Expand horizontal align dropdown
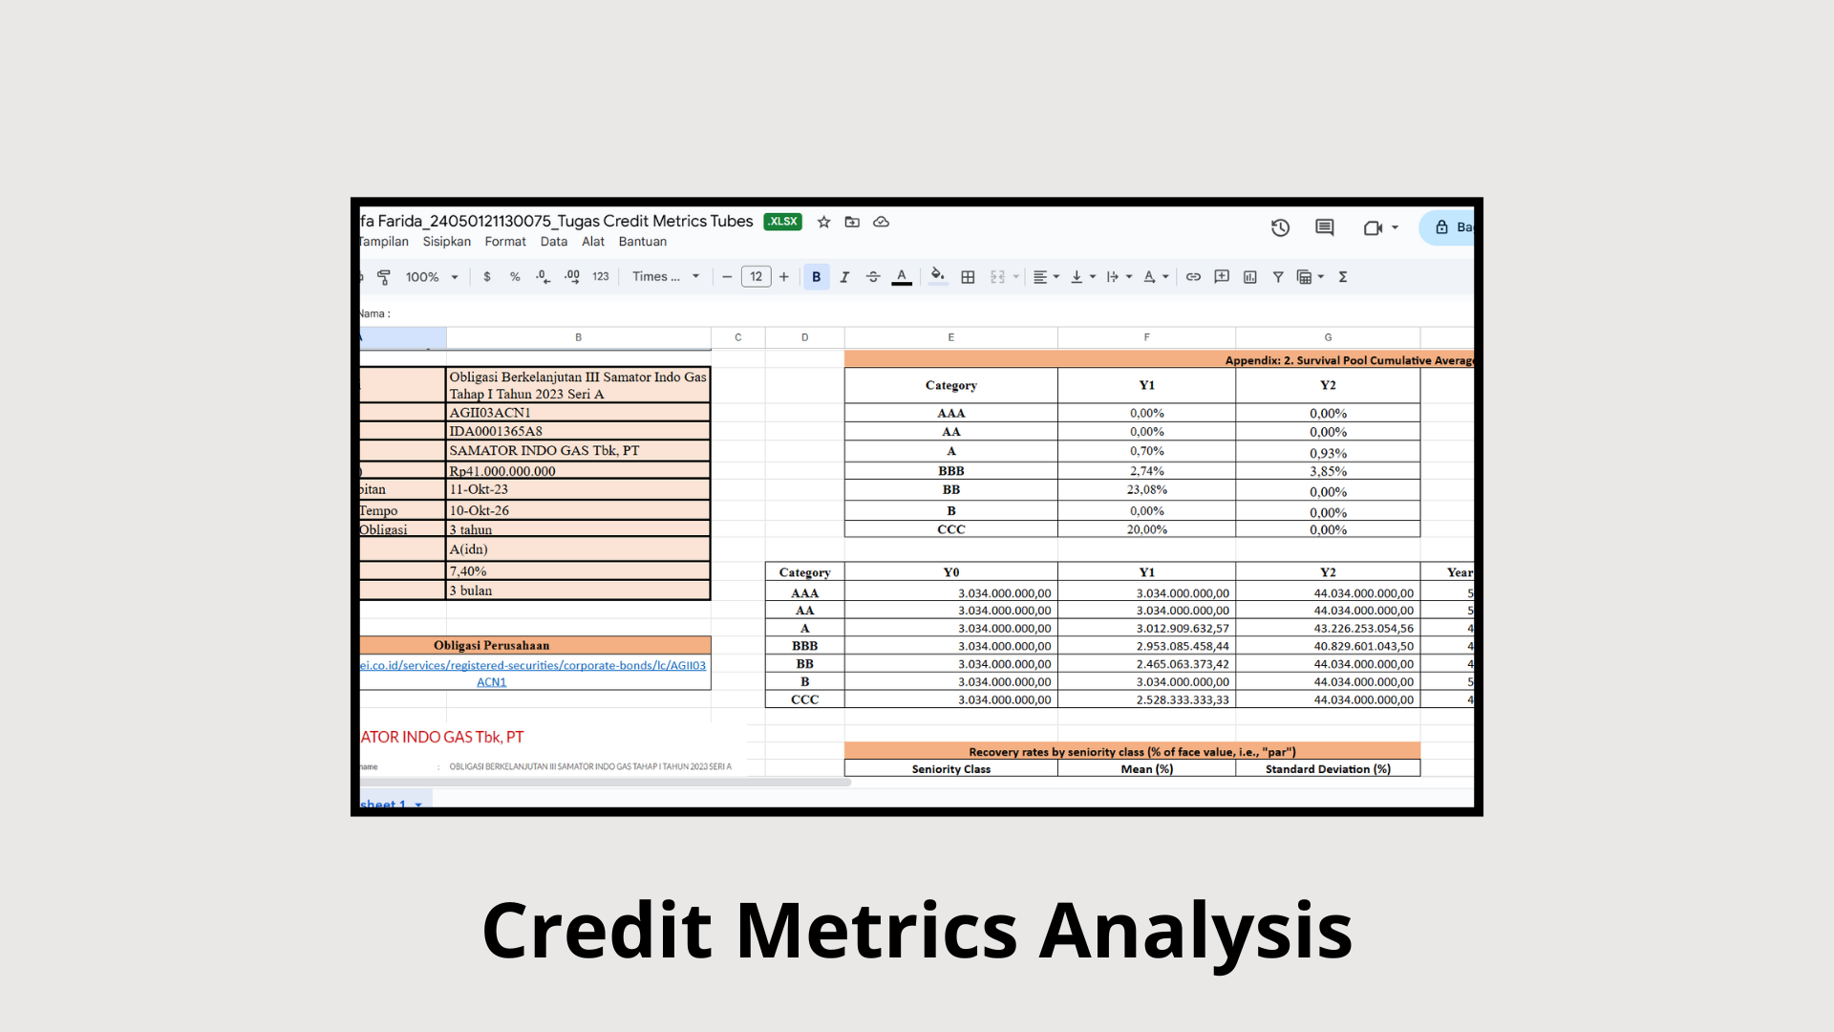1834x1032 pixels. pos(1046,277)
